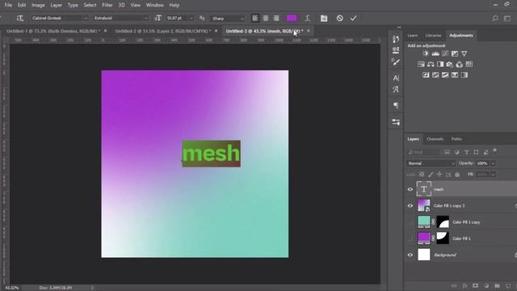The height and width of the screenshot is (291, 517).
Task: Add a Color Balance adjustment
Action: tap(431, 65)
